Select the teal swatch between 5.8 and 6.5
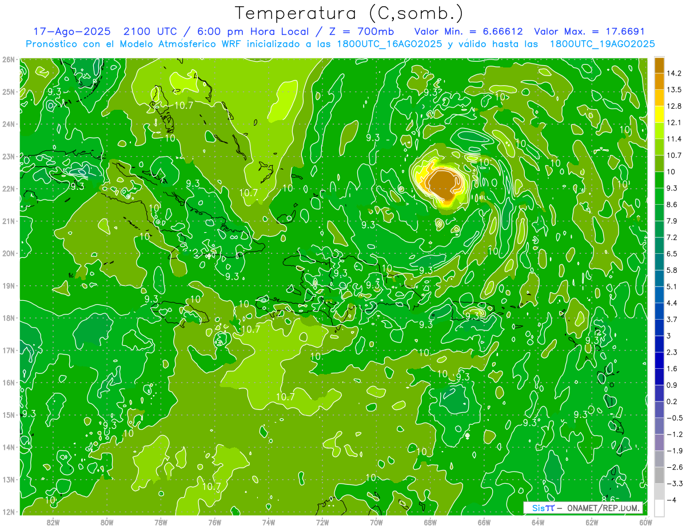 659,262
